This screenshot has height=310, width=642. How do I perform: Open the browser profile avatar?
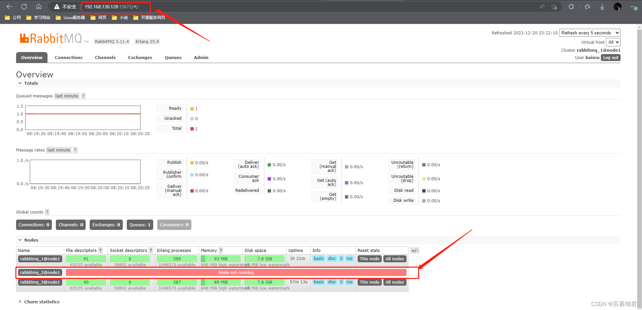click(x=618, y=7)
